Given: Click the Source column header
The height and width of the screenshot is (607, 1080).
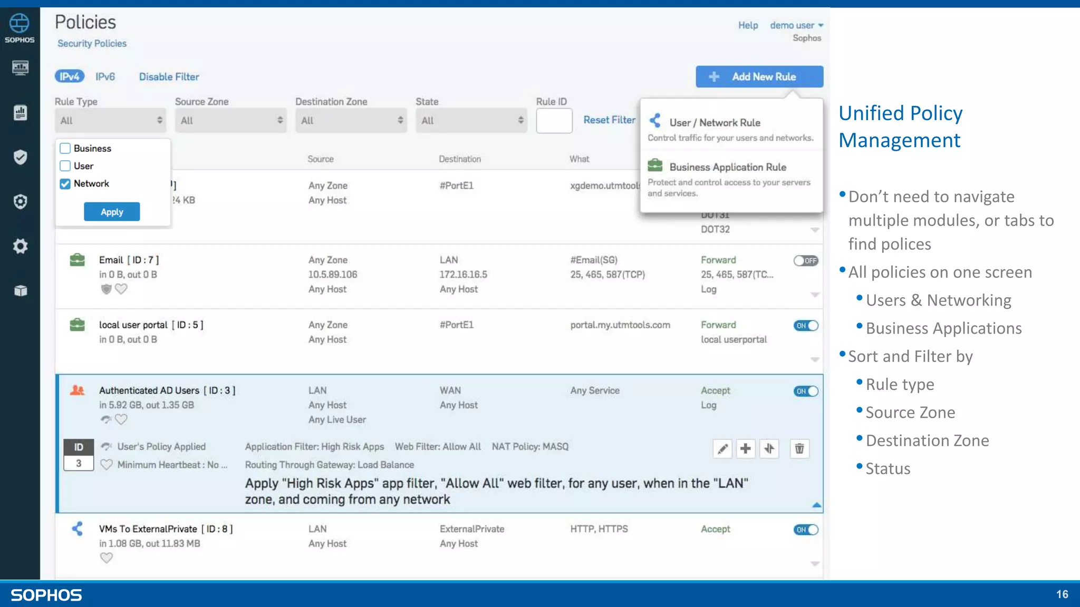Looking at the screenshot, I should point(321,159).
